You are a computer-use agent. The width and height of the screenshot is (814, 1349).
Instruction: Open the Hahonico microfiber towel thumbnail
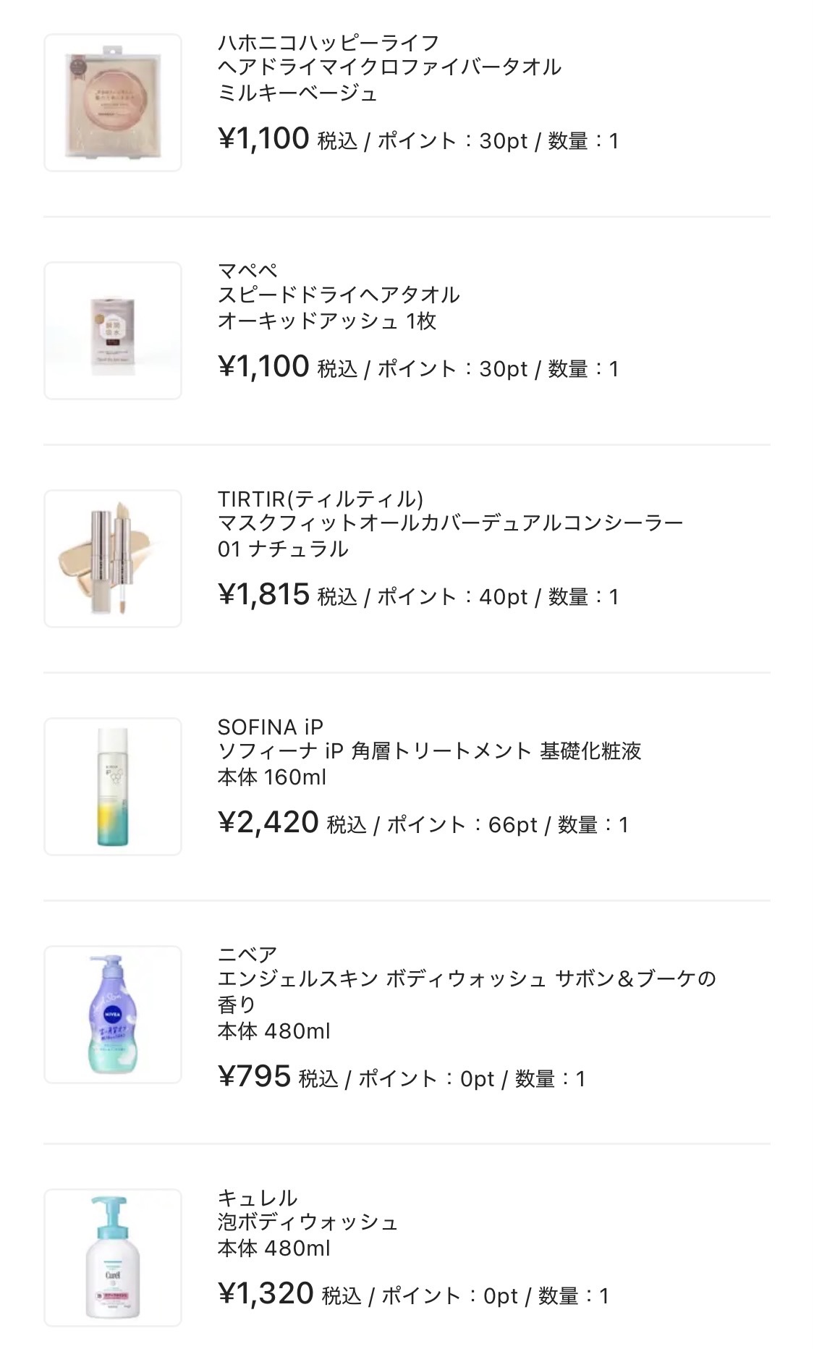click(x=112, y=103)
